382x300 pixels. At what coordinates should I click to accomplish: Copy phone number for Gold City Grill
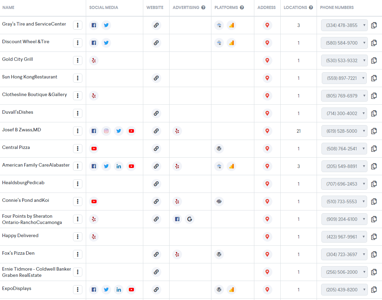374,60
